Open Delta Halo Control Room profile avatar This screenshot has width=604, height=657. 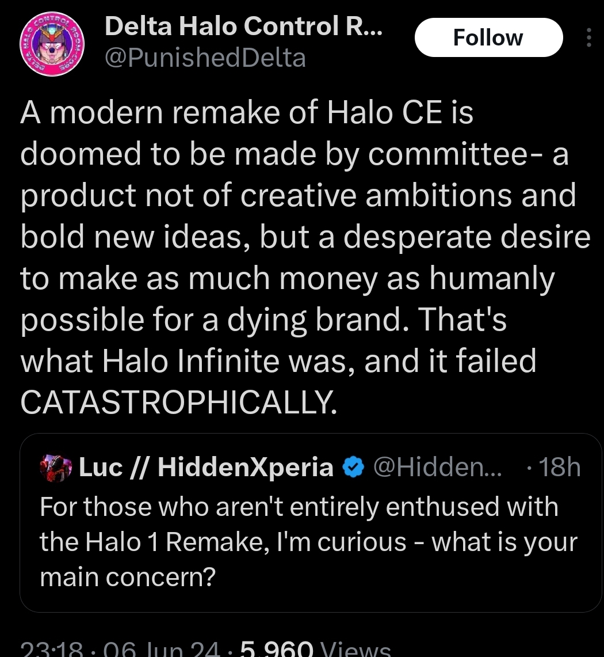[x=52, y=44]
